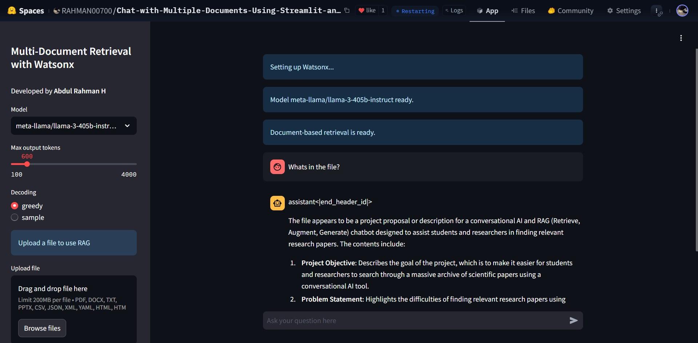
Task: Like this Space with the heart button
Action: click(367, 11)
